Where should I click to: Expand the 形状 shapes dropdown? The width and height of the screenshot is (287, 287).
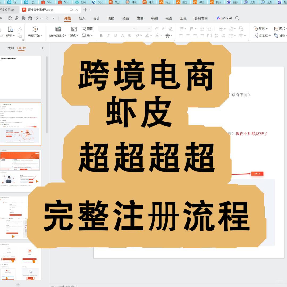(x=267, y=29)
